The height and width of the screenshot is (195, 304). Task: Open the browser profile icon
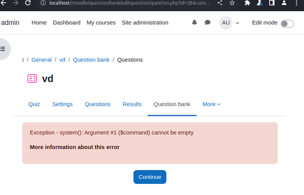pos(284,3)
